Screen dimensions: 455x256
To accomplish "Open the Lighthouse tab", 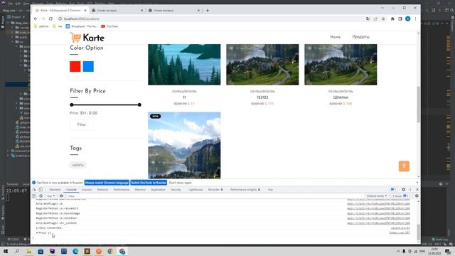I will pyautogui.click(x=196, y=190).
